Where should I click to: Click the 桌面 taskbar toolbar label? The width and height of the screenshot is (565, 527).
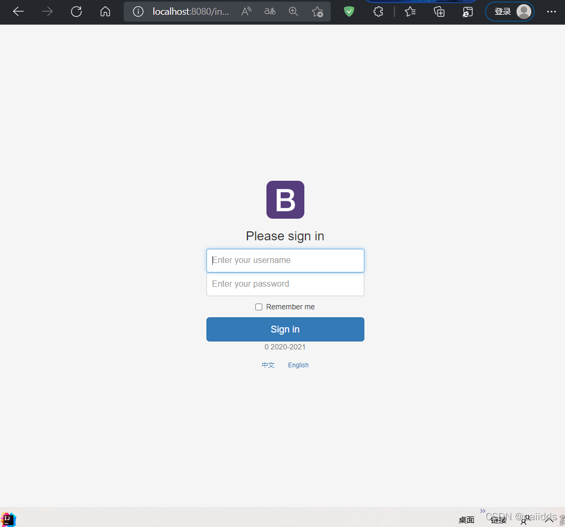pyautogui.click(x=466, y=520)
